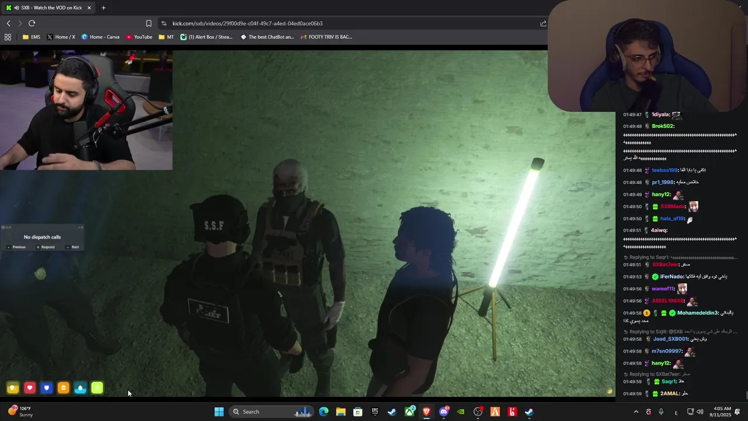Image resolution: width=748 pixels, height=421 pixels.
Task: Switch to Brave browser on the taskbar
Action: tap(427, 412)
